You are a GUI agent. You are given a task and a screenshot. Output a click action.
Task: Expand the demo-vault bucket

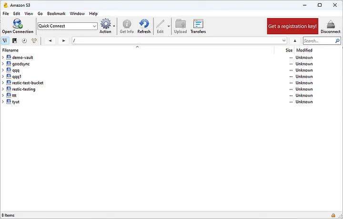point(3,58)
